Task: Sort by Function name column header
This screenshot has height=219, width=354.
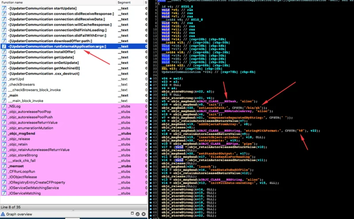Action: [x=12, y=3]
